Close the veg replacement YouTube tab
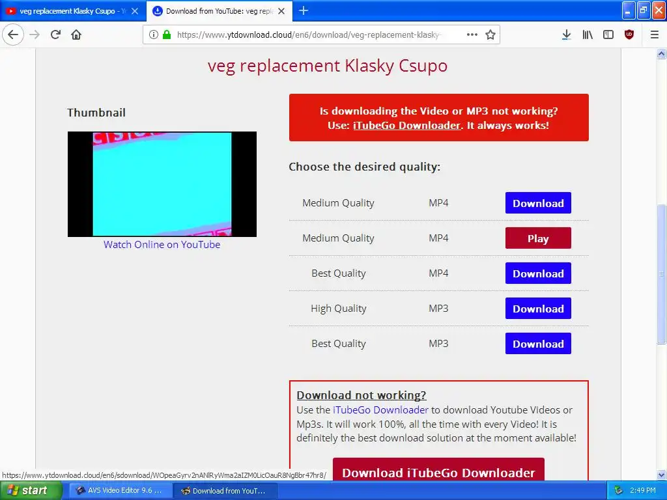This screenshot has height=500, width=667. pos(135,11)
